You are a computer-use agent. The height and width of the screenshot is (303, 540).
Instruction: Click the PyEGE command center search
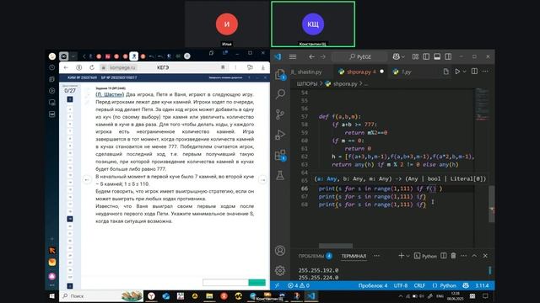coord(360,56)
